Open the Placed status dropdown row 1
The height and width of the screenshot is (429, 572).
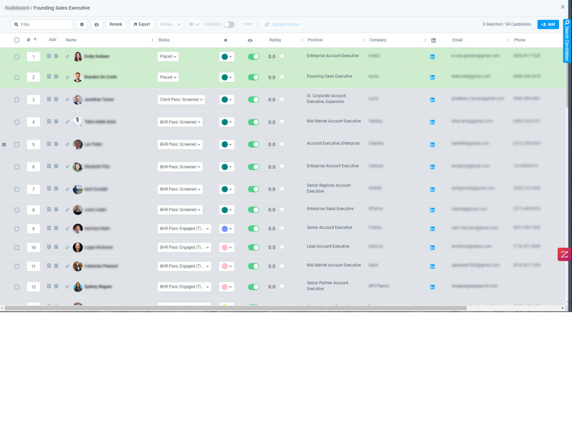pos(168,57)
